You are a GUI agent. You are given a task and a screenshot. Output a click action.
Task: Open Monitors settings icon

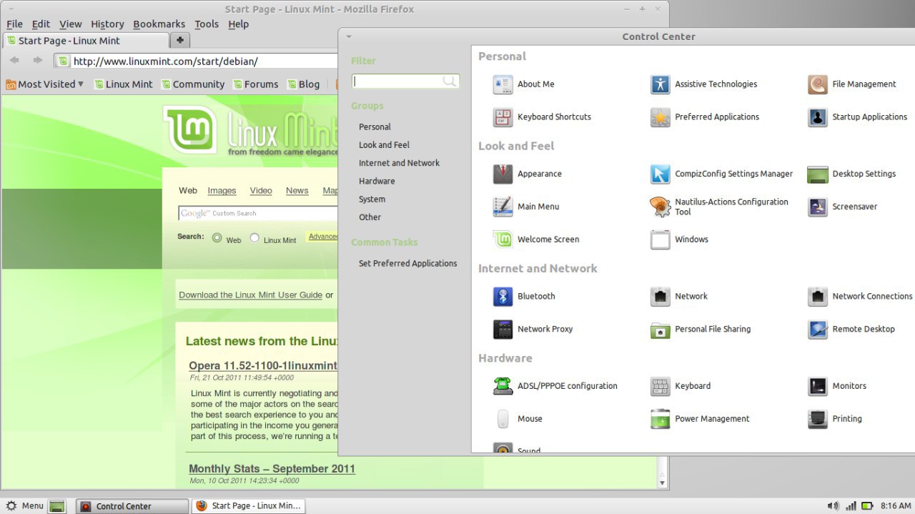[x=817, y=386]
